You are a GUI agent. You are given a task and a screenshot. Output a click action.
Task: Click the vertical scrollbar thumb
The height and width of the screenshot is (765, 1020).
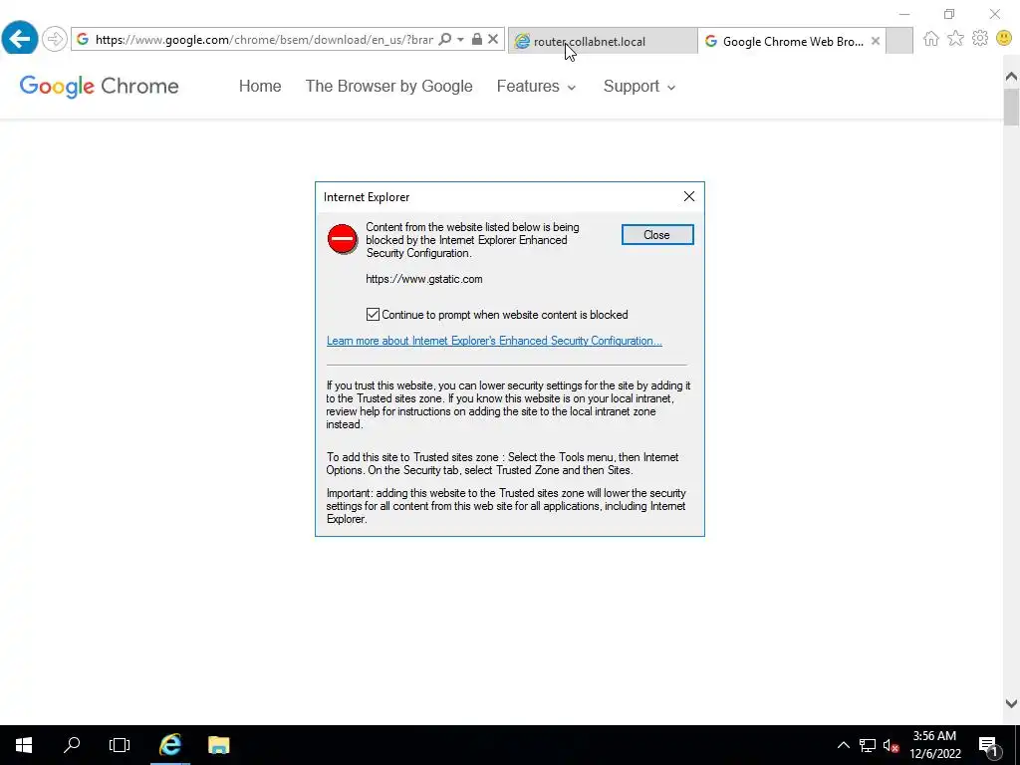click(1011, 107)
